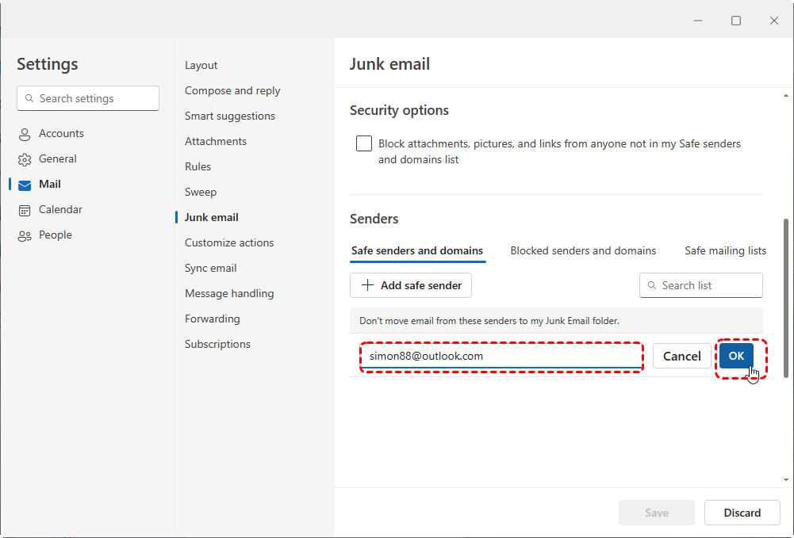Click the General gear icon
This screenshot has width=794, height=538.
[x=25, y=158]
